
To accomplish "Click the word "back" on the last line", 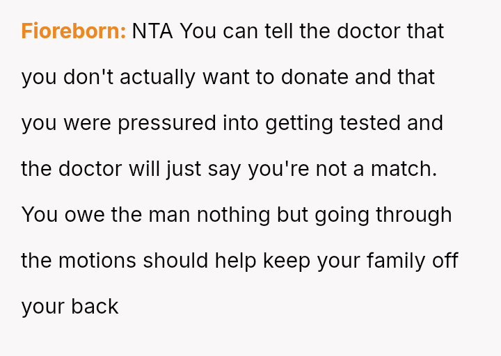I will click(95, 307).
